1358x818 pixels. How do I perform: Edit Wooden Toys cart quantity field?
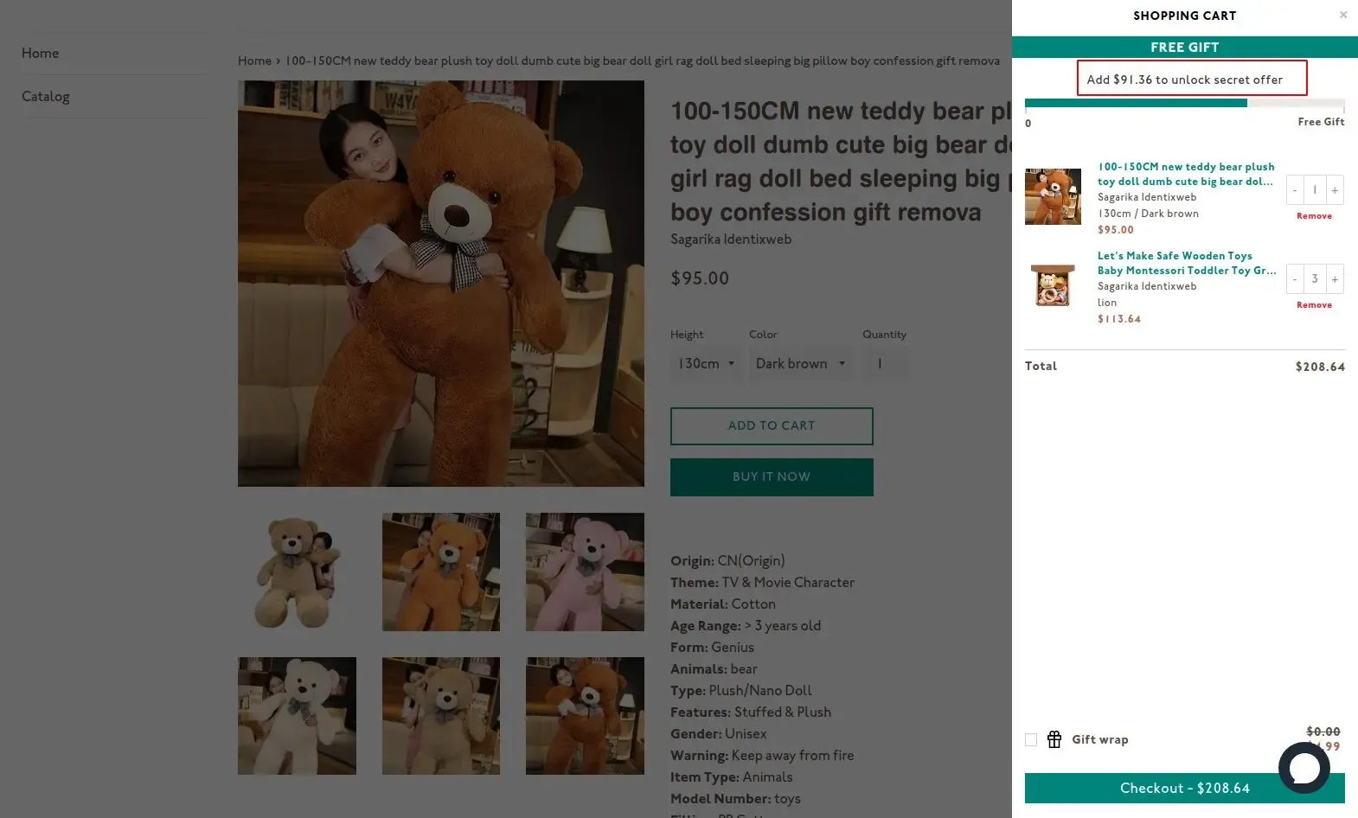click(x=1315, y=279)
